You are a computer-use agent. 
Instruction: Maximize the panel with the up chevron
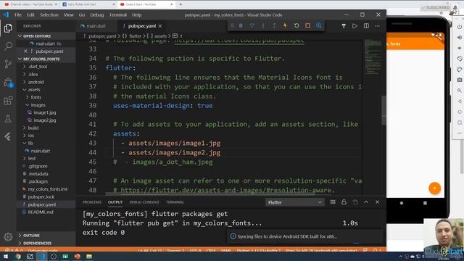pos(366,202)
